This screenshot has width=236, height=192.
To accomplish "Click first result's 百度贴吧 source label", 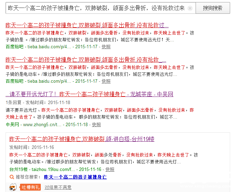I will coord(15,47).
